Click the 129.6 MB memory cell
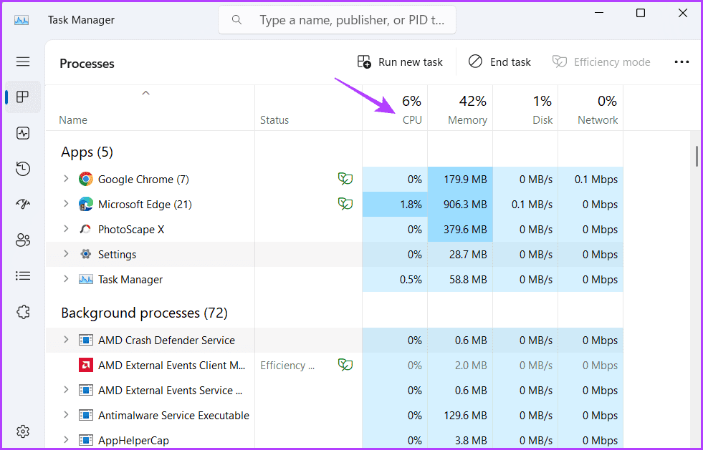Image resolution: width=703 pixels, height=450 pixels. pyautogui.click(x=460, y=416)
